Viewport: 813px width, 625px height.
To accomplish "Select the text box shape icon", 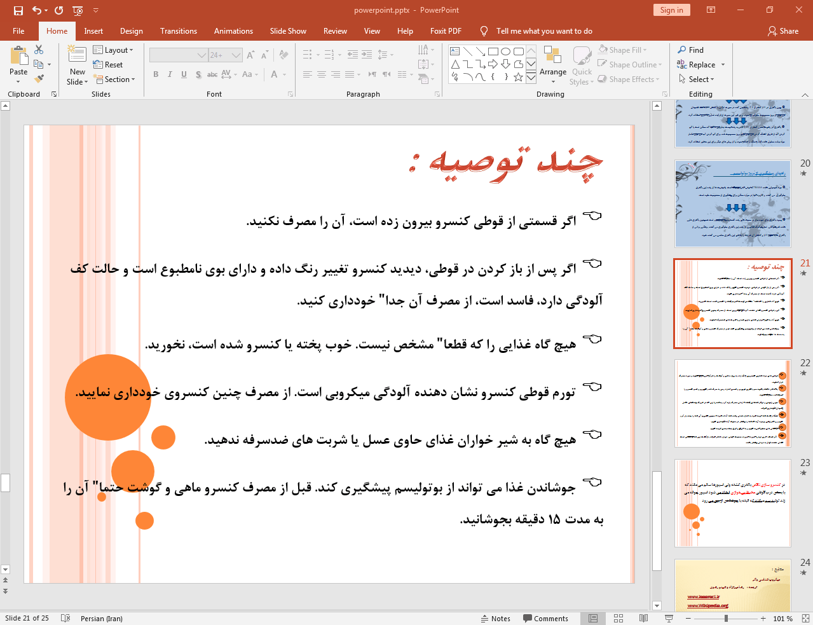I will point(454,52).
